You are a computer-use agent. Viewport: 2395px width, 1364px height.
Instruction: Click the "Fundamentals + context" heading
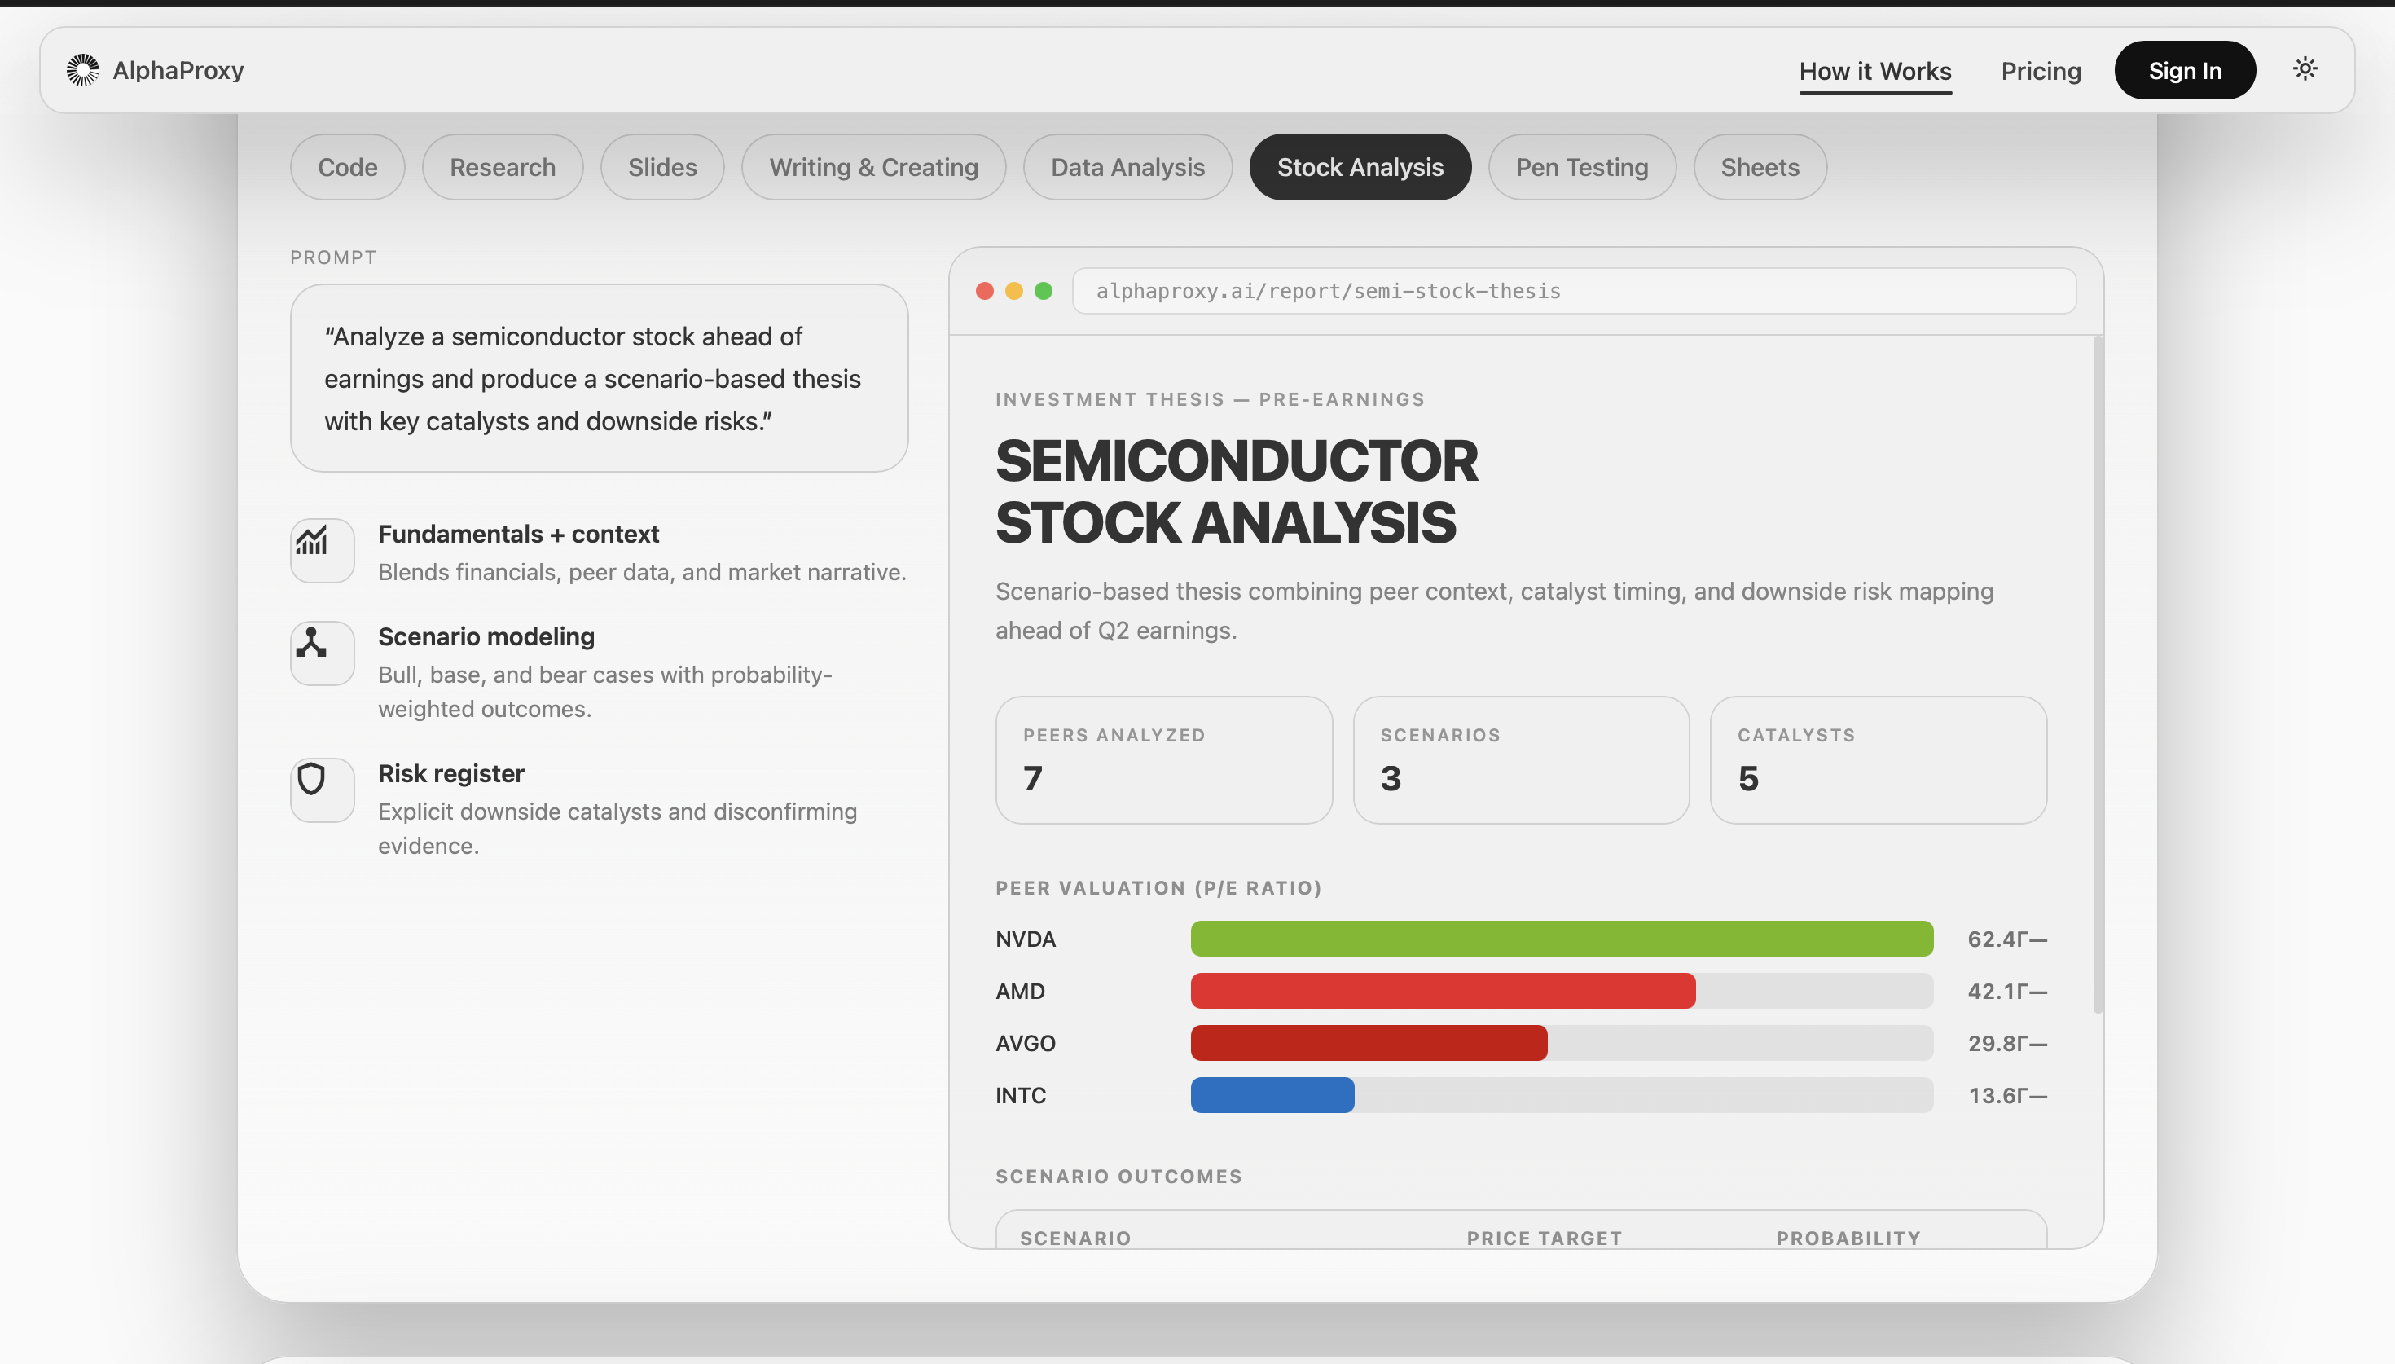click(x=519, y=534)
